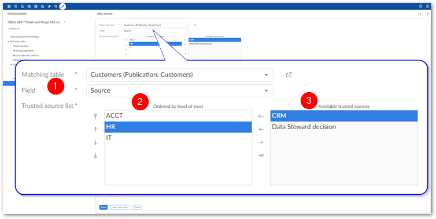Move selected source to bottom with double down arrow
This screenshot has height=219, width=436.
click(x=95, y=156)
